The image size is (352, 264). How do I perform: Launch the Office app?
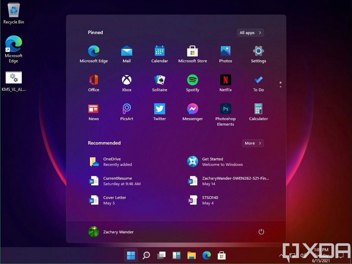(x=94, y=83)
